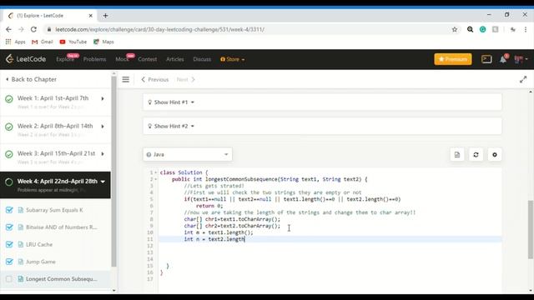534x300 pixels.
Task: Toggle the hamburger sidebar menu icon
Action: 126,79
